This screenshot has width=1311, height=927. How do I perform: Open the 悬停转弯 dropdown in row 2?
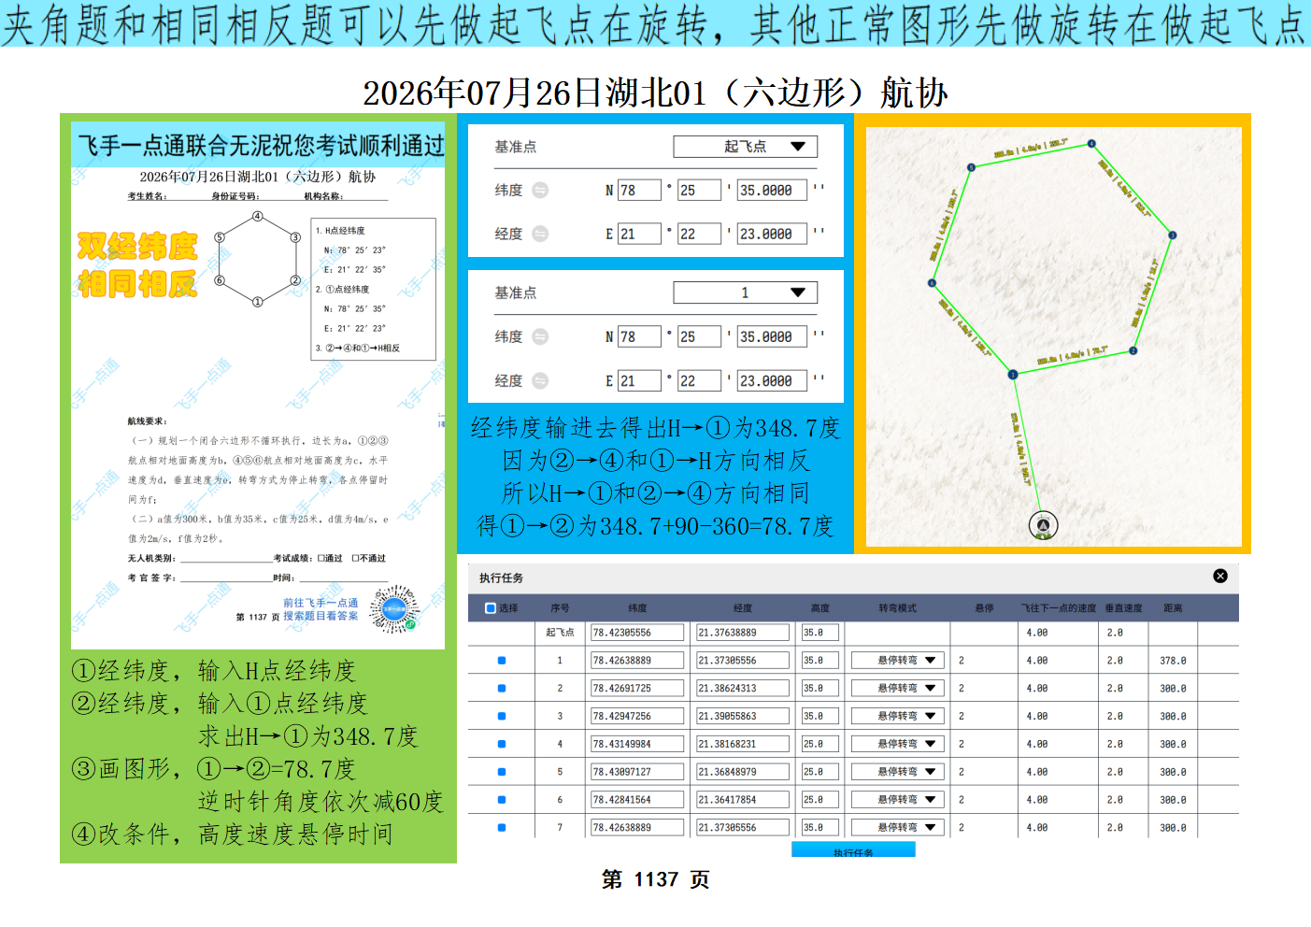pos(898,689)
